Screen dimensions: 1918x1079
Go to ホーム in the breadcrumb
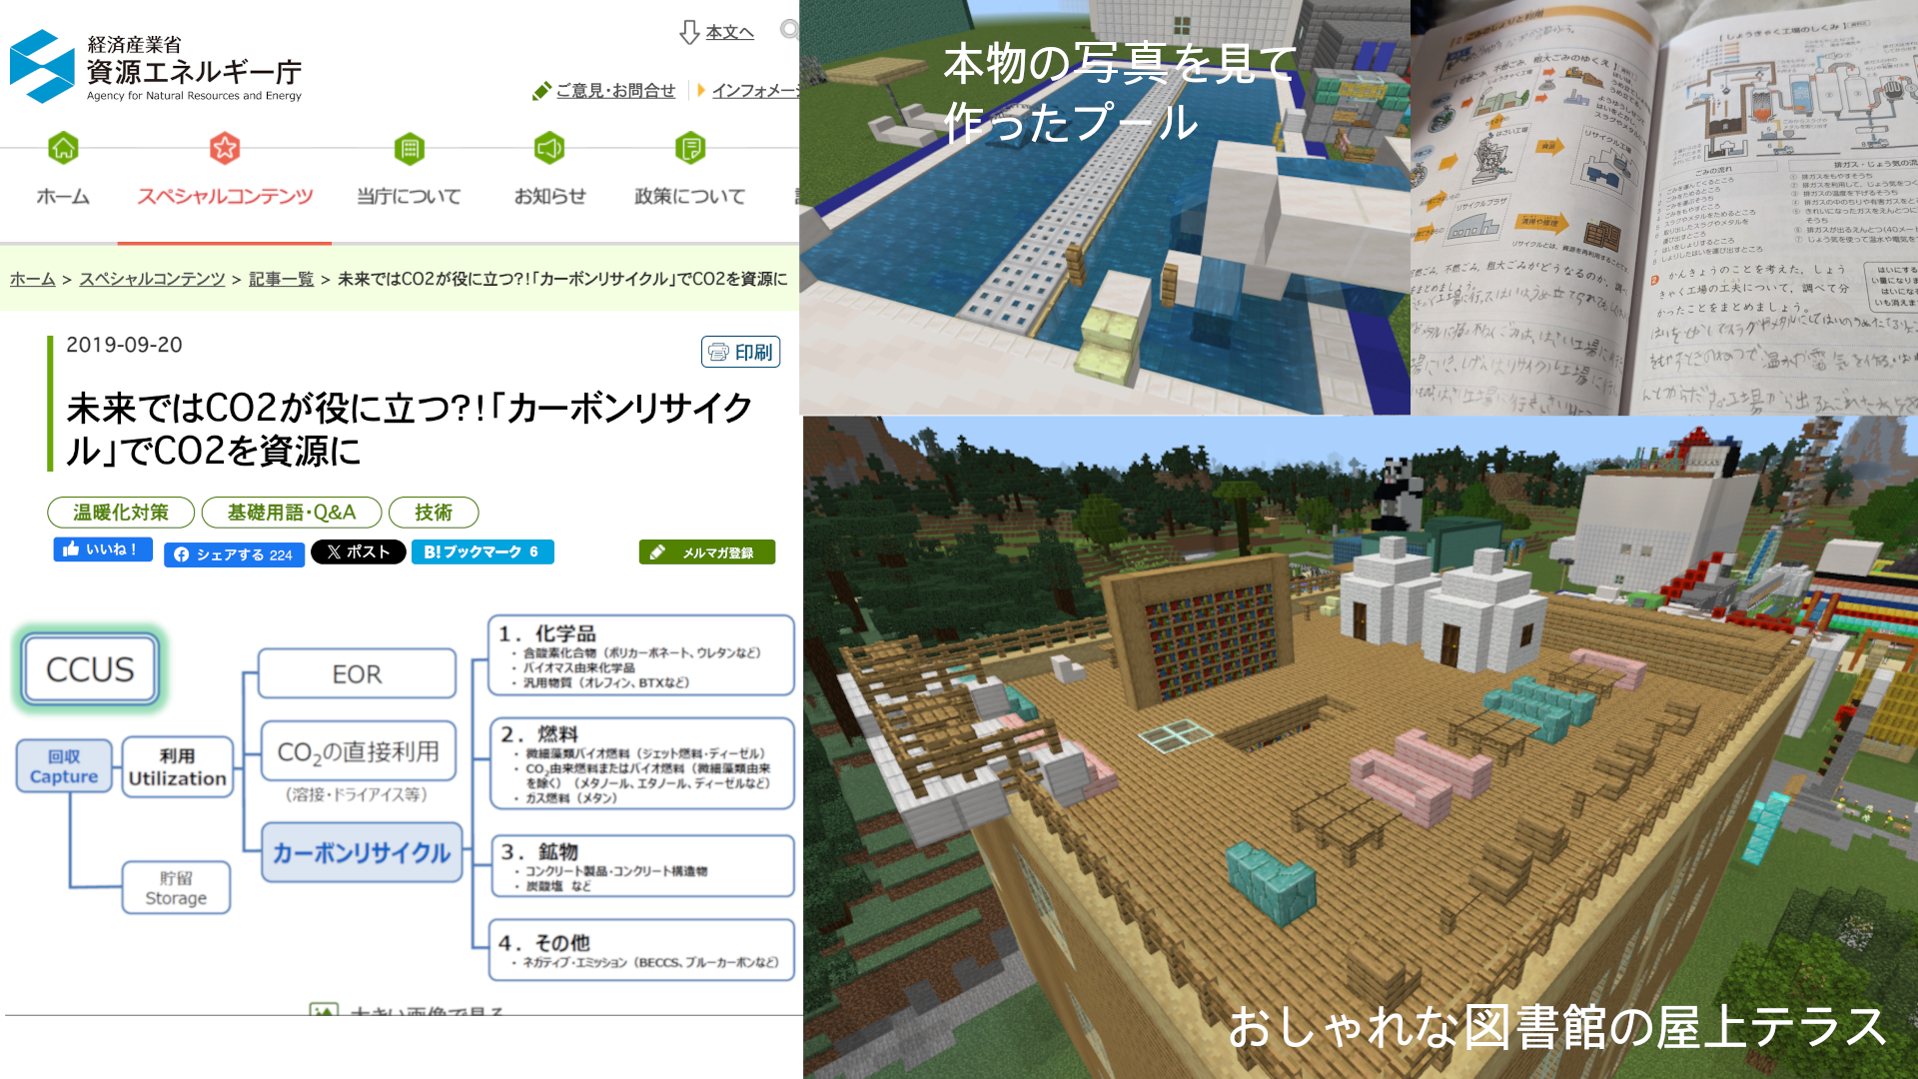[32, 279]
